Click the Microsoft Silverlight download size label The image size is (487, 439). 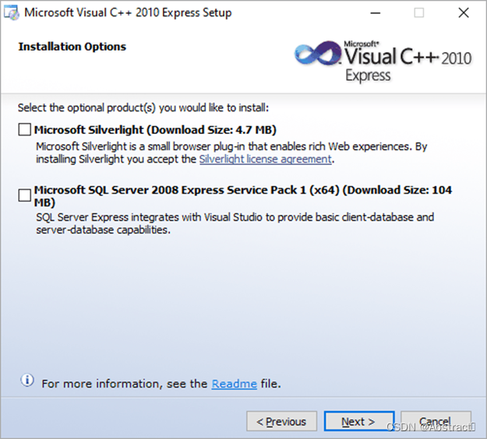[155, 130]
